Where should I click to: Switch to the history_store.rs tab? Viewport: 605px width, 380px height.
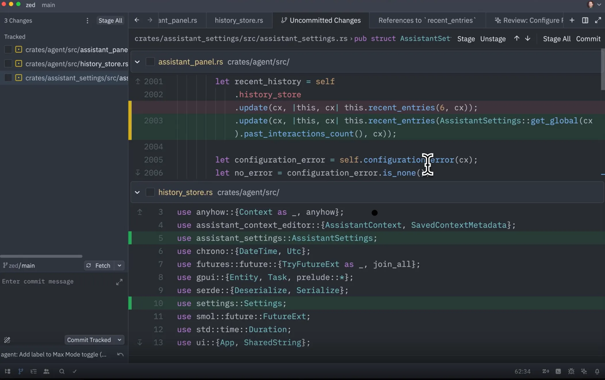coord(239,20)
